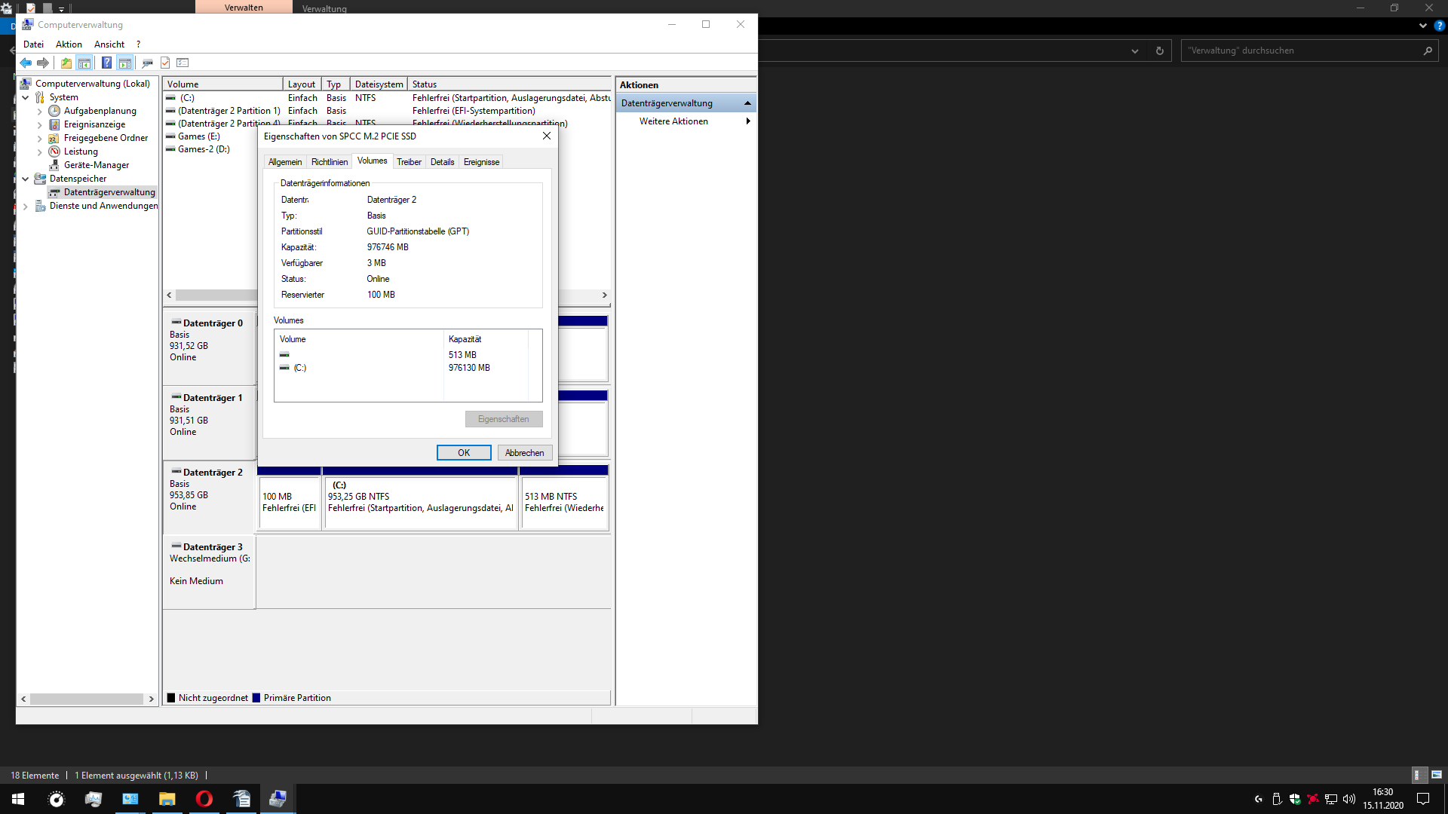The width and height of the screenshot is (1448, 814).
Task: Toggle the show/hide action pane icon
Action: coord(125,63)
